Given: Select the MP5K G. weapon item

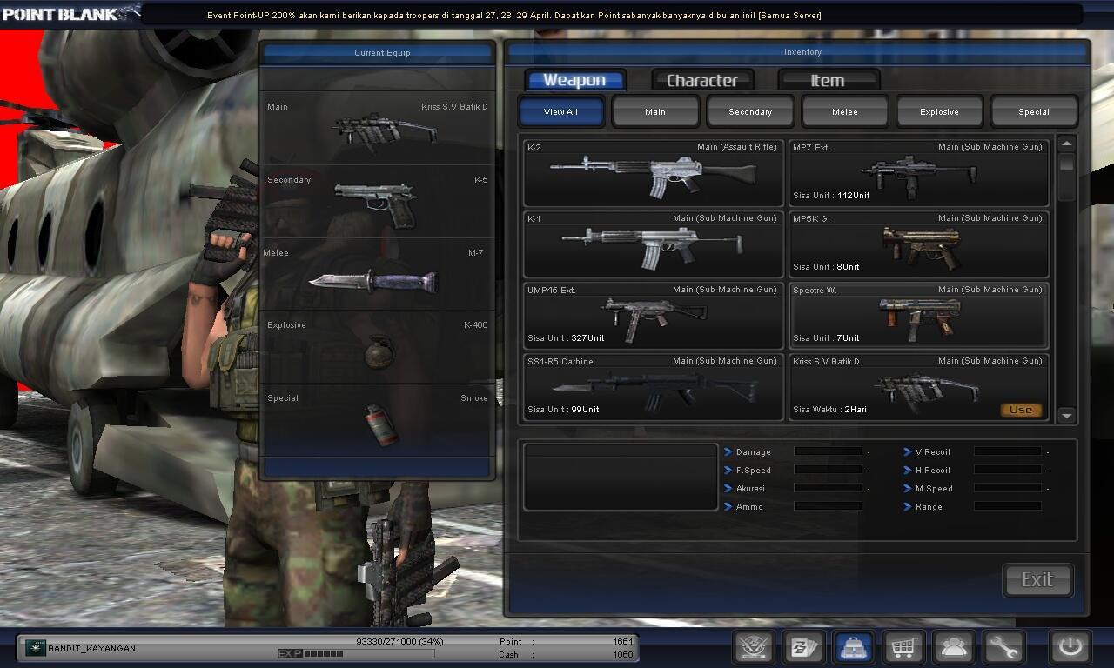Looking at the screenshot, I should coord(919,244).
